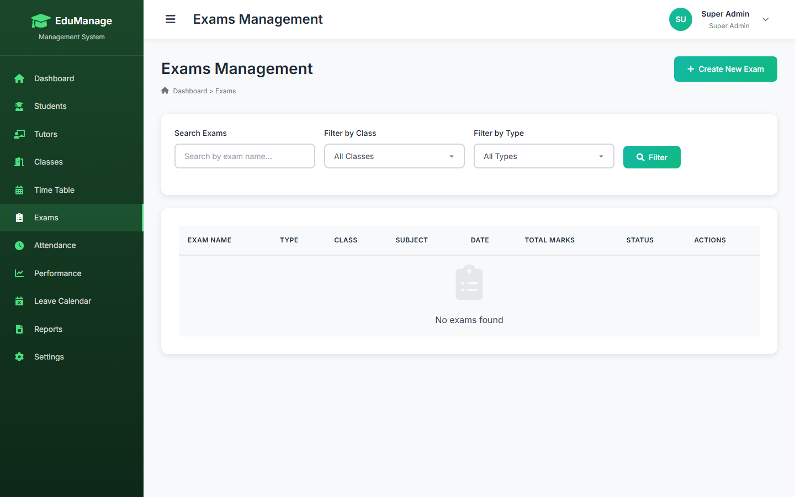Click the Students icon in sidebar
The image size is (795, 497).
click(x=19, y=106)
